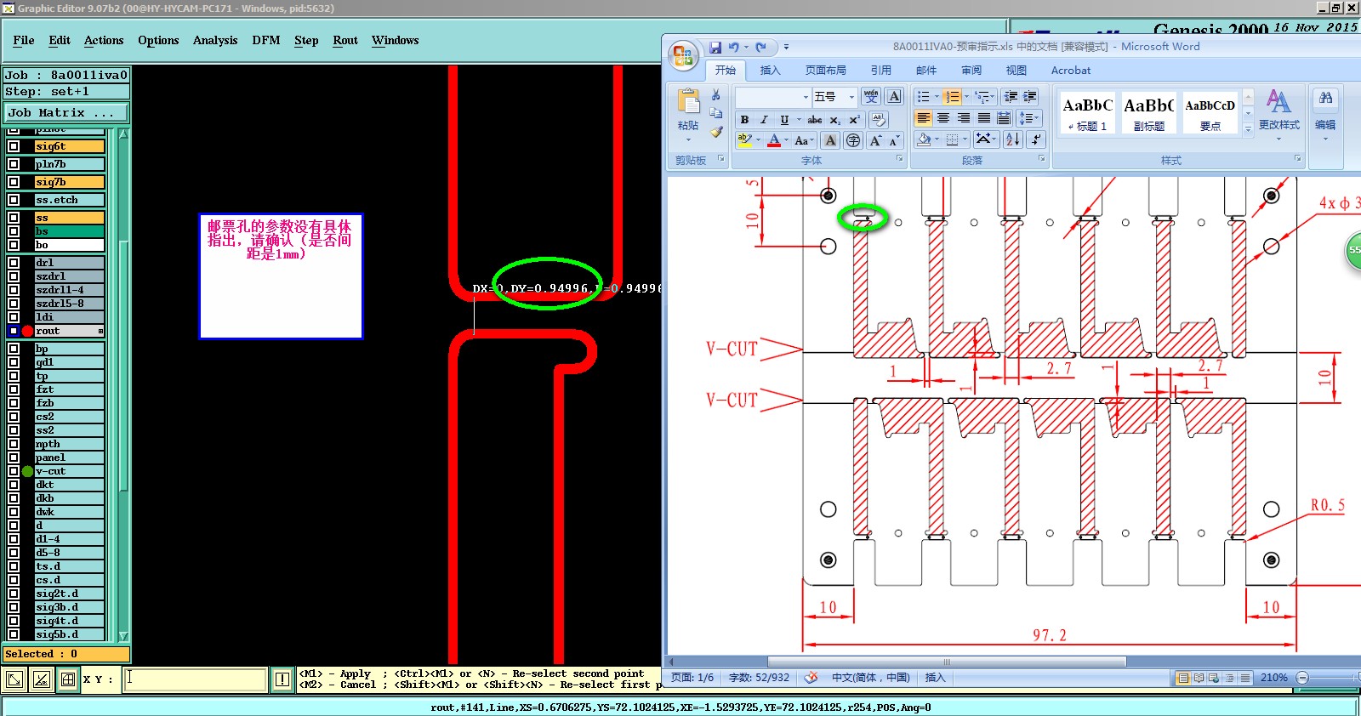Toggle show paragraph marks in Word
1361x716 pixels.
pyautogui.click(x=1035, y=139)
